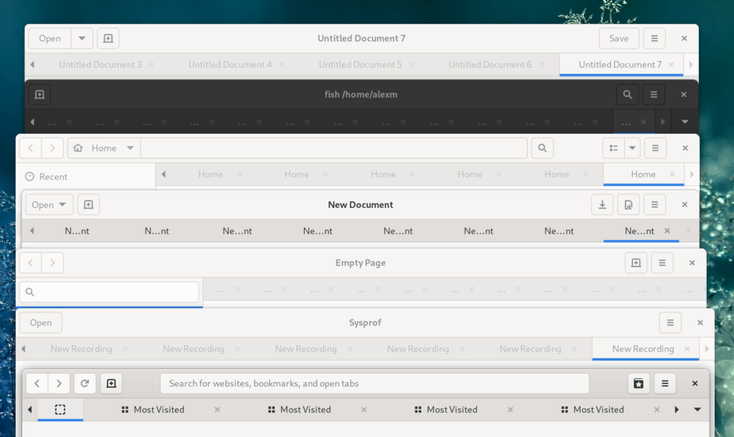Screen dimensions: 734x437
Task: Go back in the web browser
Action: tap(37, 383)
